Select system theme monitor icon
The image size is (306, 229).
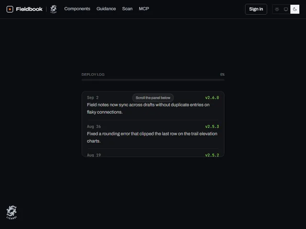coord(286,9)
